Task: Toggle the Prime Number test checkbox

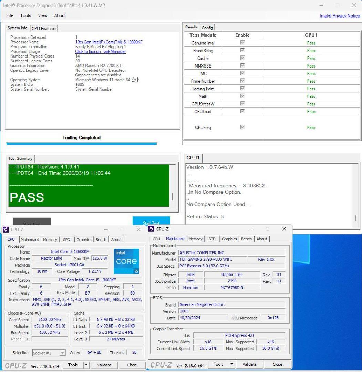Action: 242,80
